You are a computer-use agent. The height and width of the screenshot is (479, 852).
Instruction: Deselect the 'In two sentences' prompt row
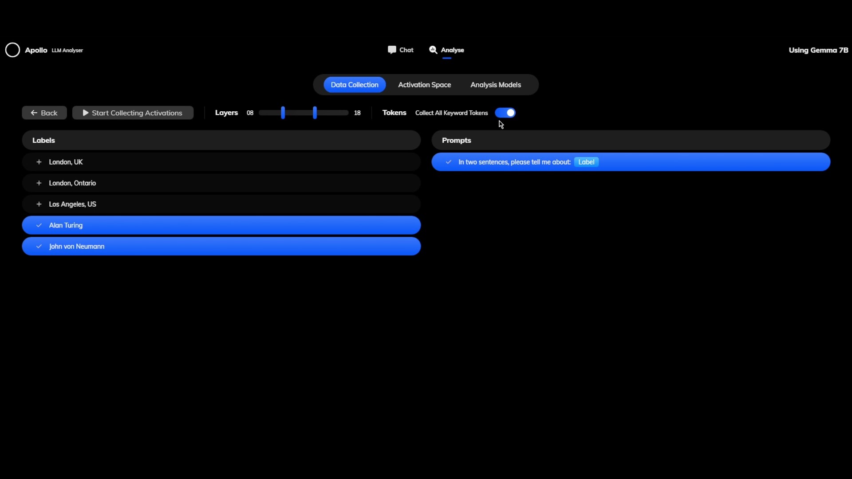coord(710,162)
